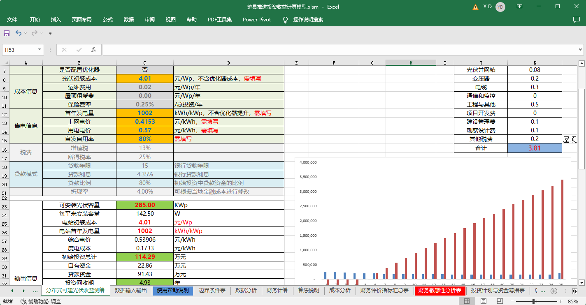The height and width of the screenshot is (305, 586).
Task: Click the cancel entry X icon
Action: (x=64, y=50)
